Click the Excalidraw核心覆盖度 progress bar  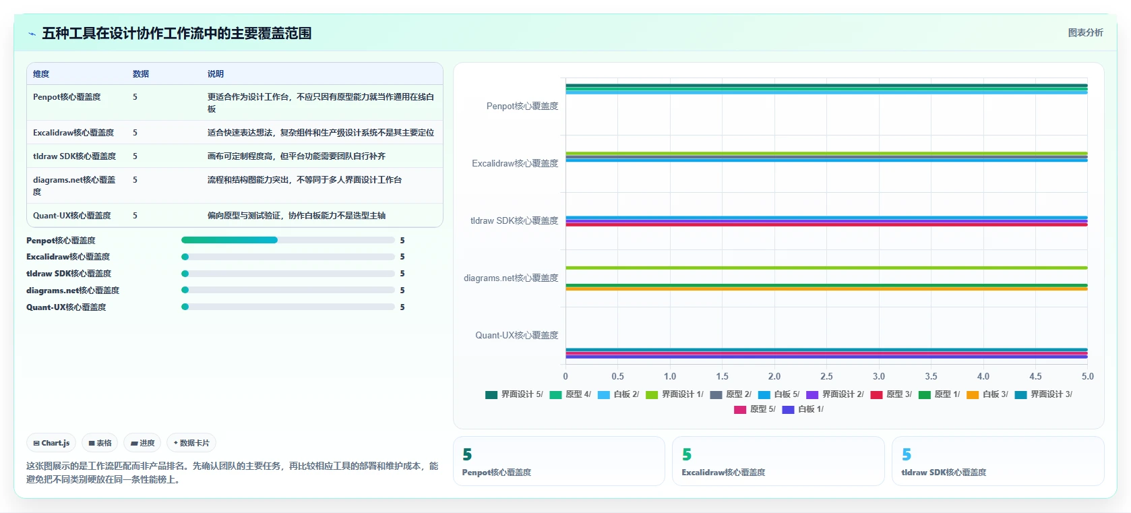288,257
